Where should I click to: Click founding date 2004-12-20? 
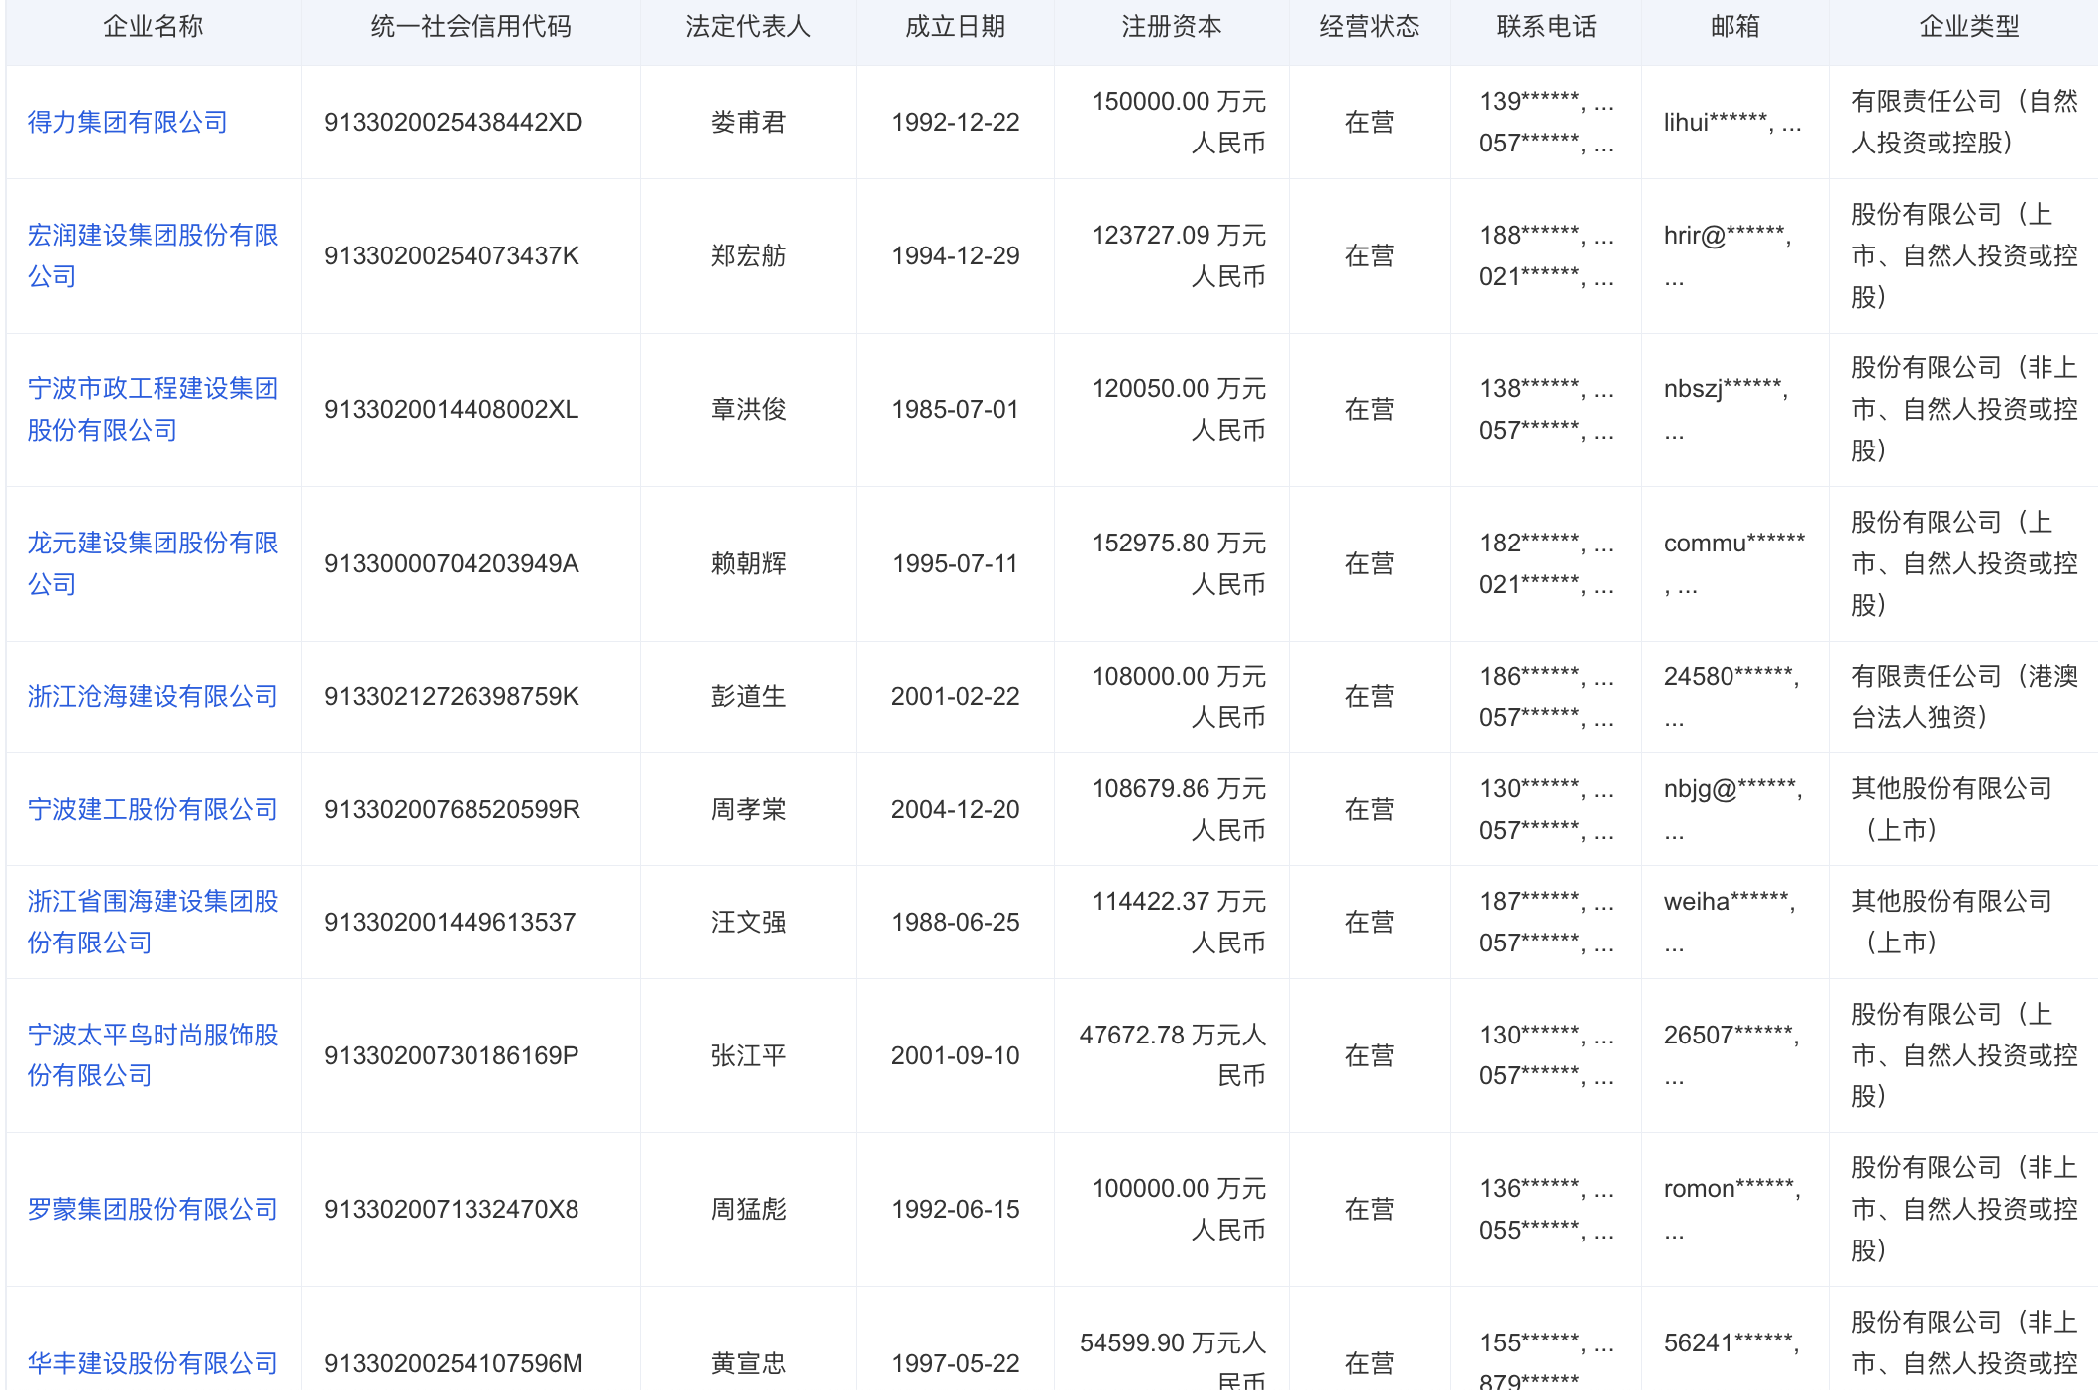956,809
